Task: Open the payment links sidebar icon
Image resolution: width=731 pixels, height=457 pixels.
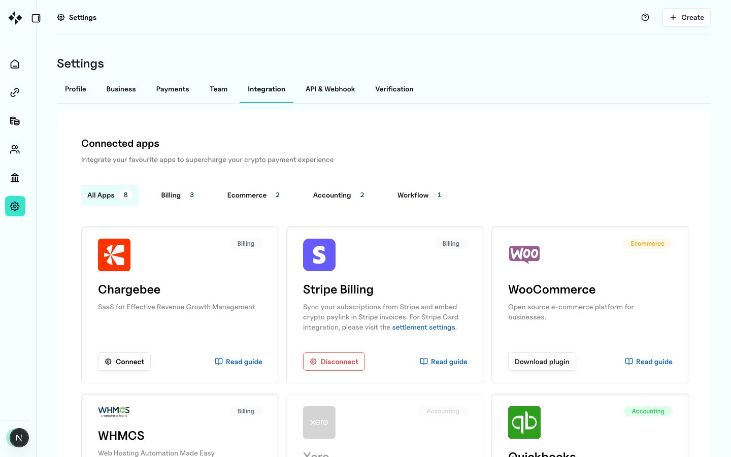Action: point(15,92)
